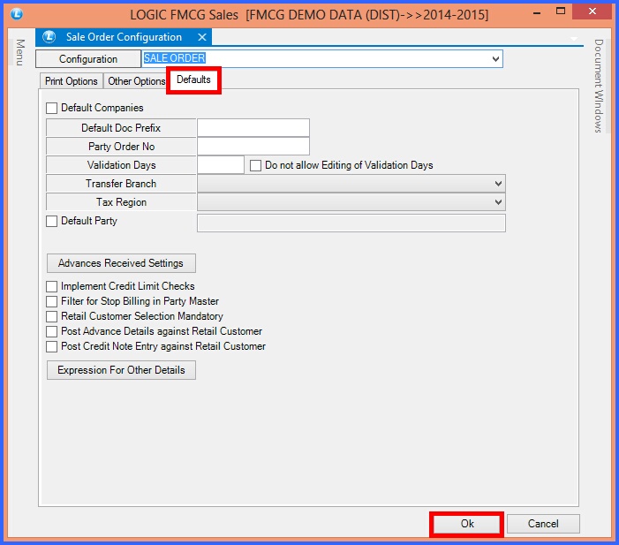The image size is (619, 545).
Task: Check Retail Customer Selection Mandatory
Action: 52,316
